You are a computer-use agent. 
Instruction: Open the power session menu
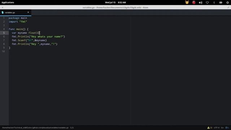pos(227,3)
